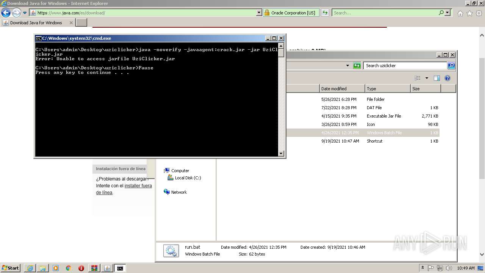Toggle the Explorer preview pane
This screenshot has height=273, width=485.
436,78
